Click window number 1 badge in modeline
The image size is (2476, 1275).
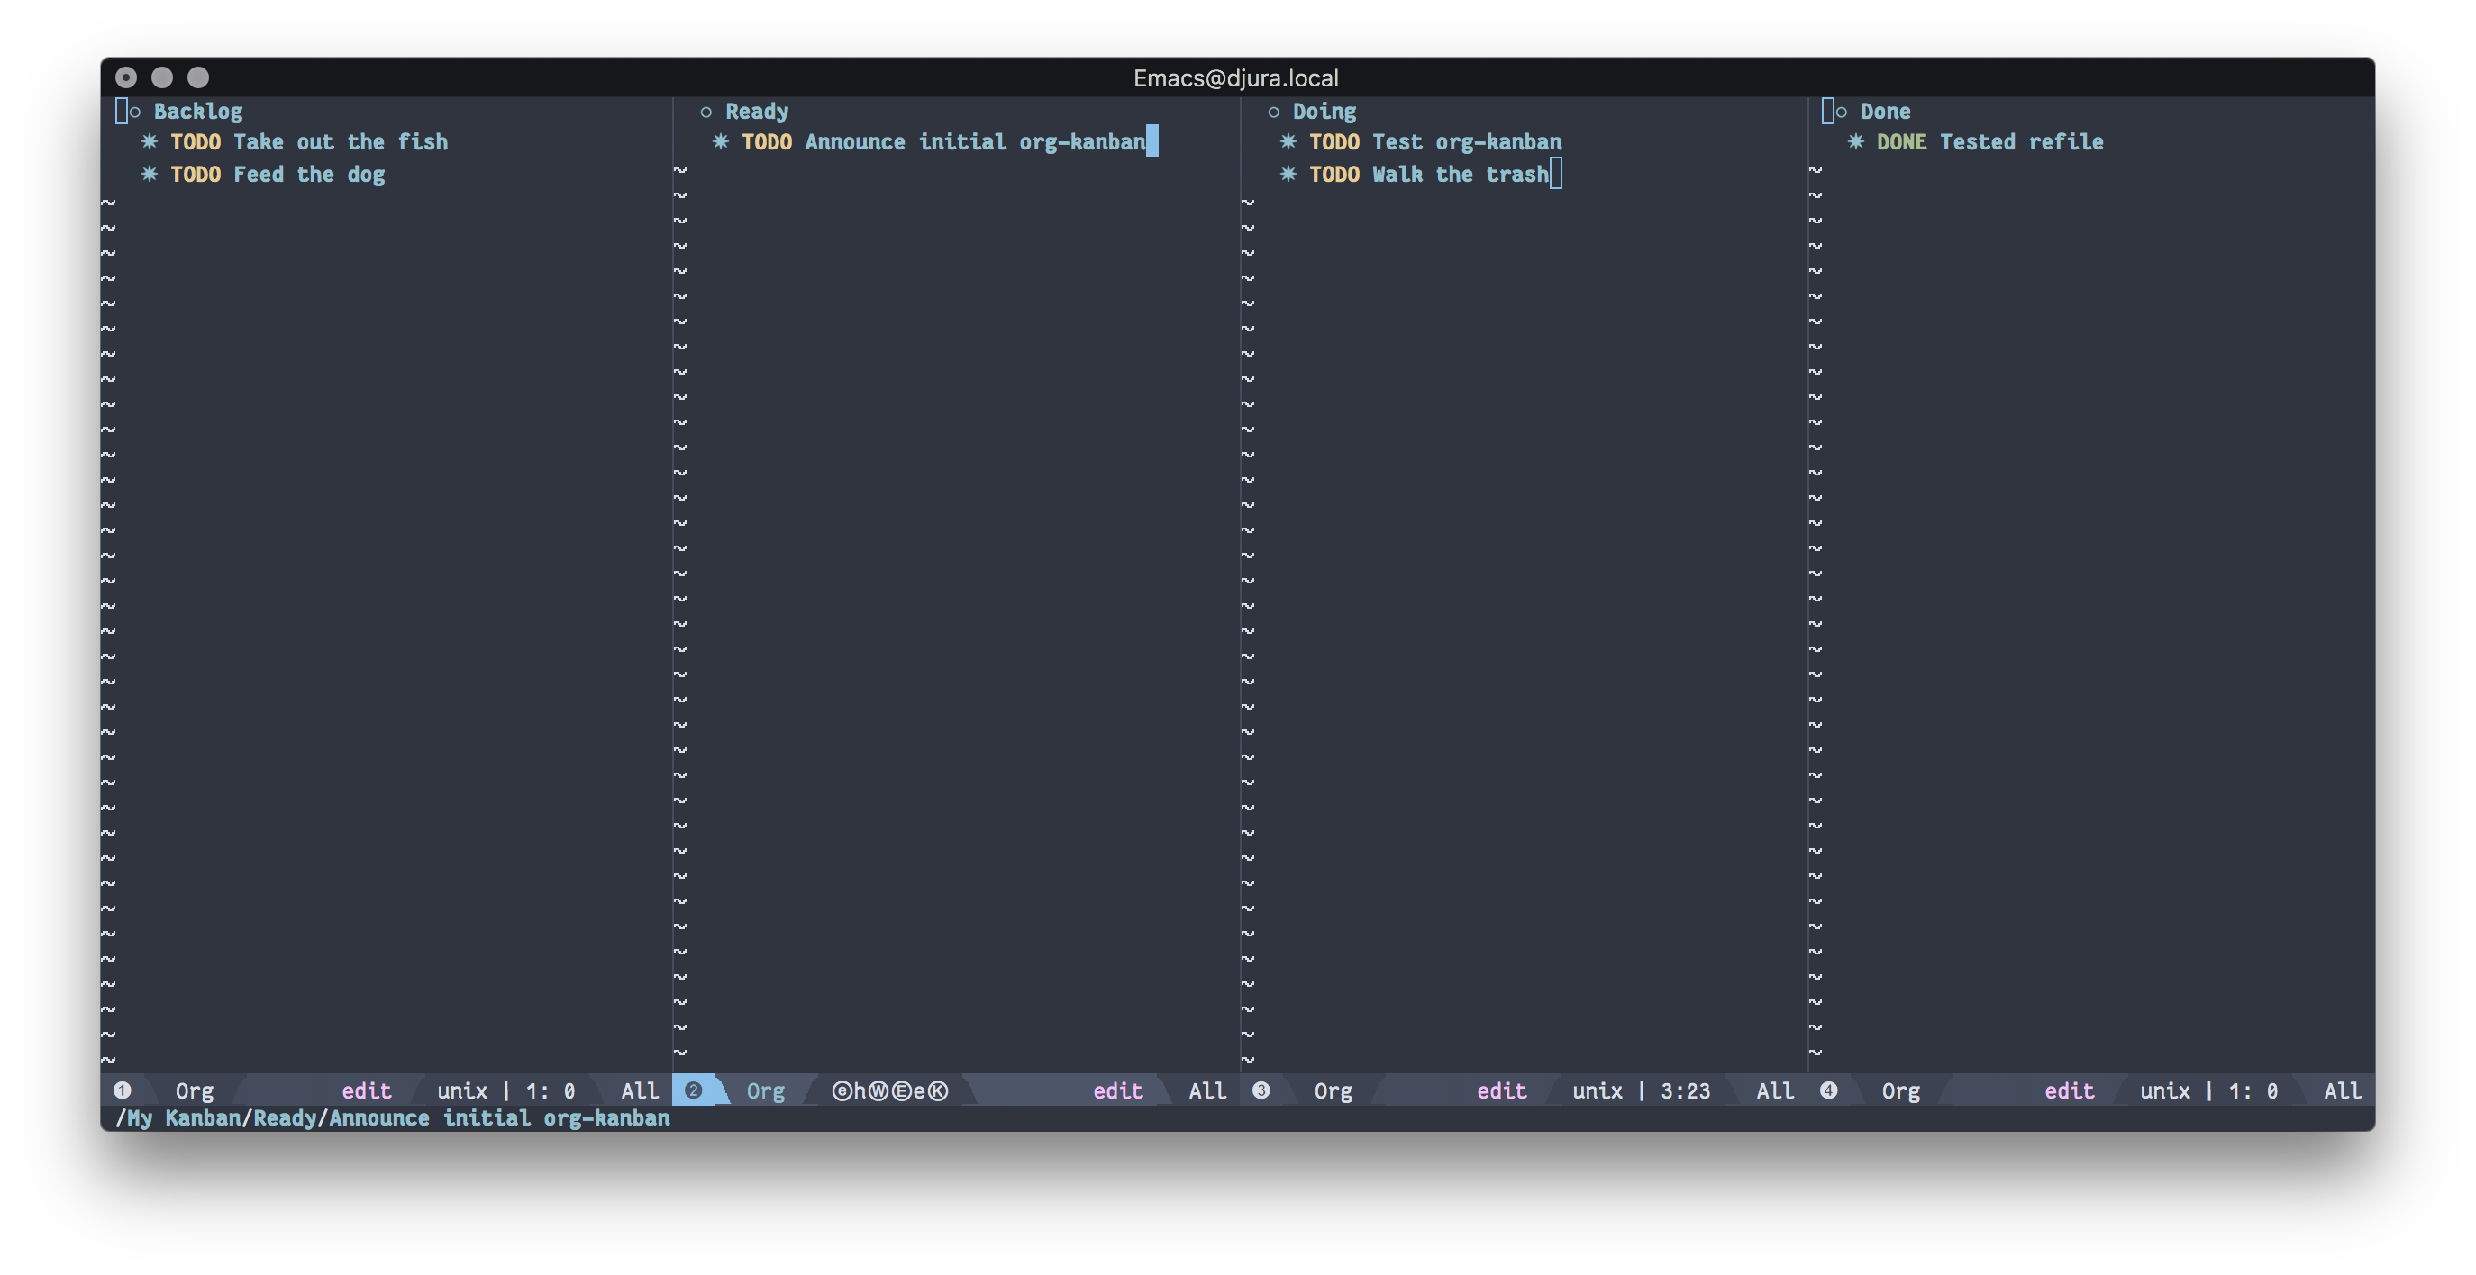point(122,1090)
